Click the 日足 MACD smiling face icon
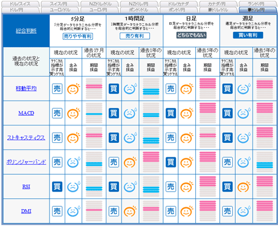This screenshot has width=278, height=226. [x=187, y=113]
